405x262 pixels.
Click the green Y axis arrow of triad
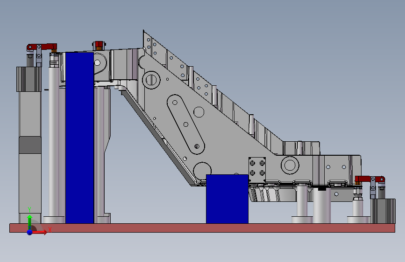pos(29,221)
